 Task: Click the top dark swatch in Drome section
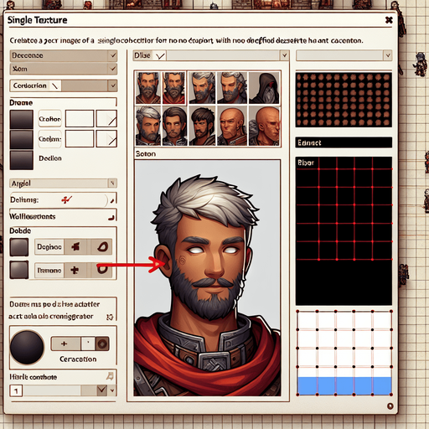click(22, 119)
